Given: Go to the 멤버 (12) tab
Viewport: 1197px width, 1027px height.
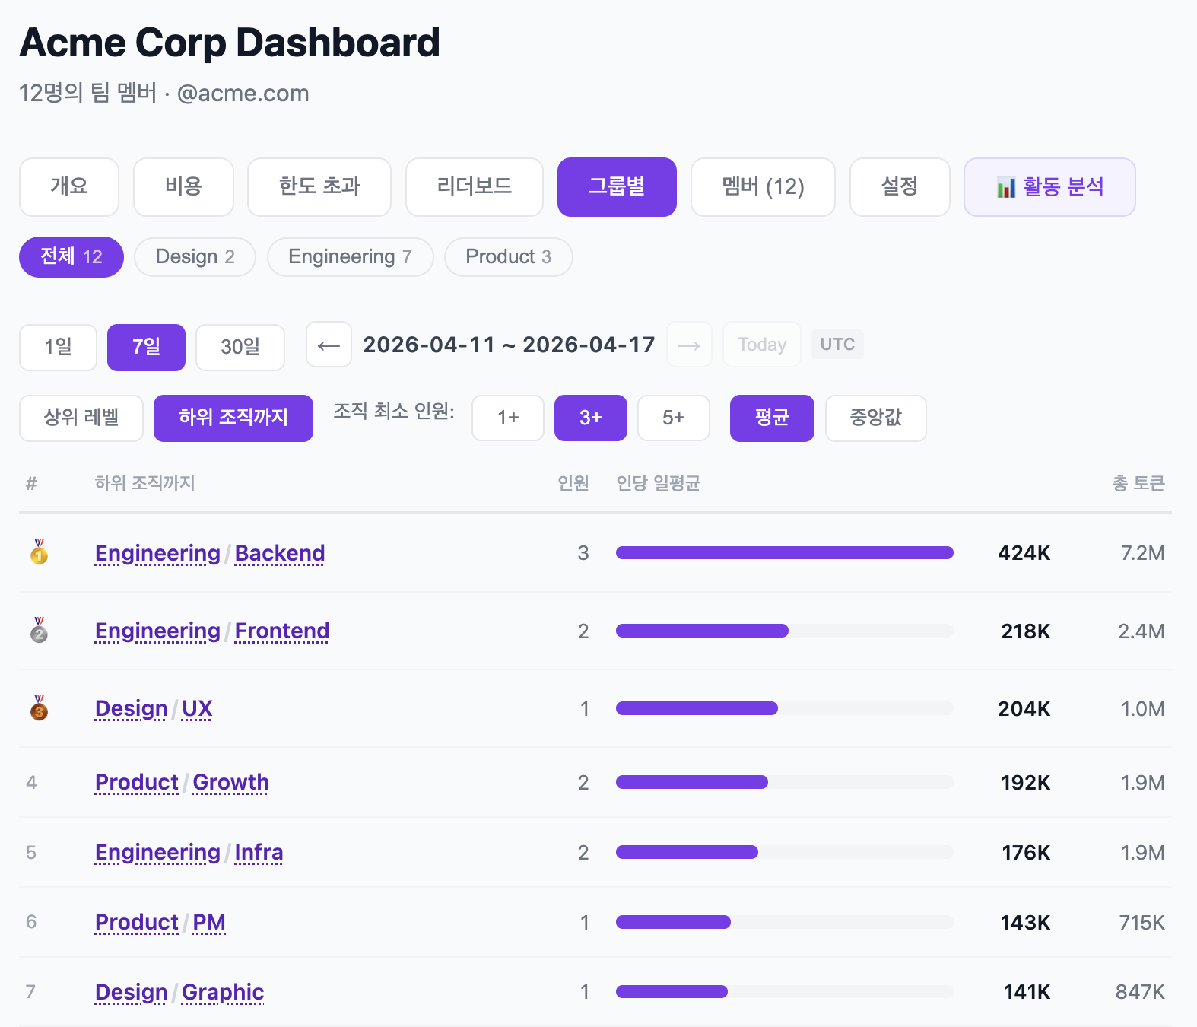Looking at the screenshot, I should click(x=762, y=187).
